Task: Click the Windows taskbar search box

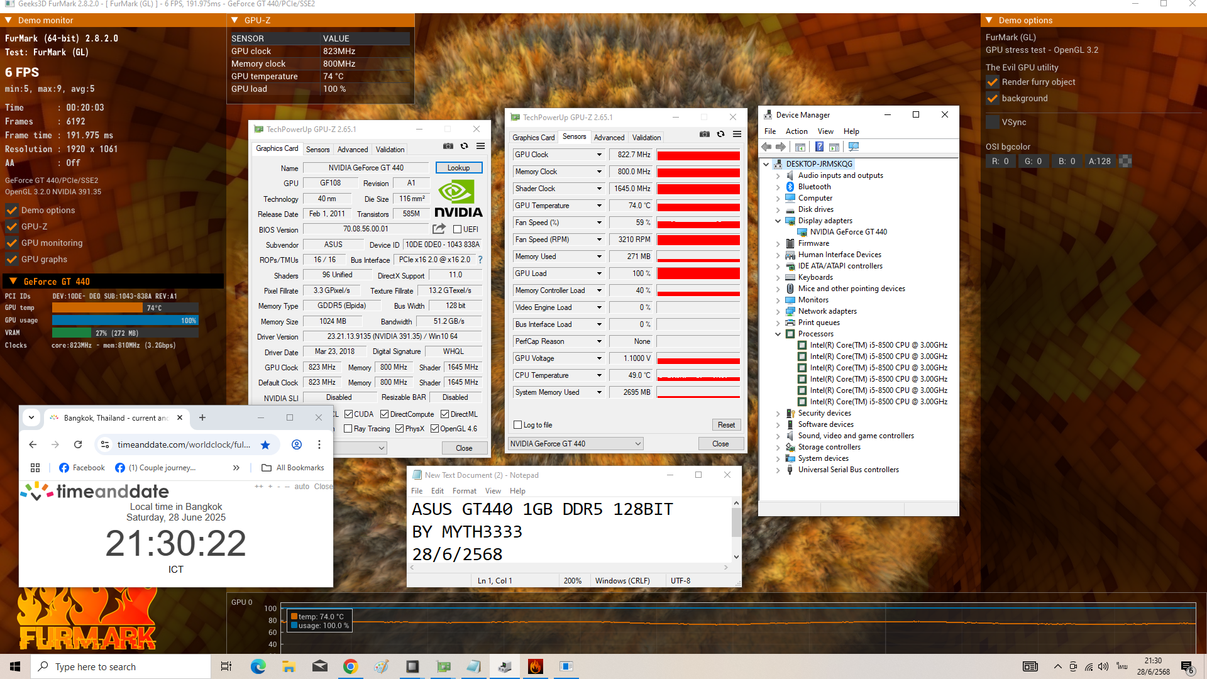Action: coord(121,666)
